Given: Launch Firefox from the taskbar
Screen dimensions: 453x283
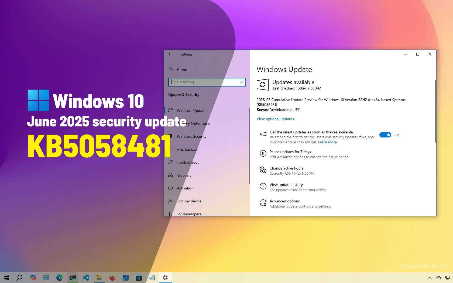Looking at the screenshot, I should coord(112,277).
